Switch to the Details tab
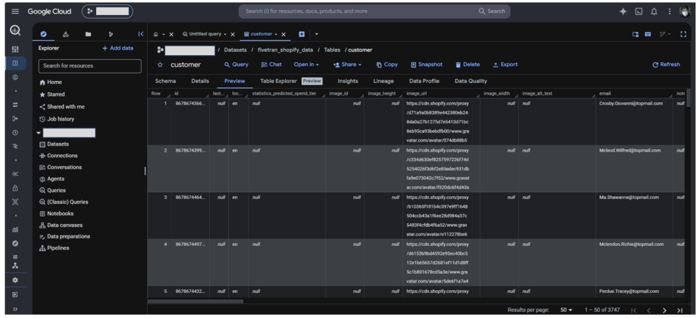The height and width of the screenshot is (318, 698). point(200,81)
